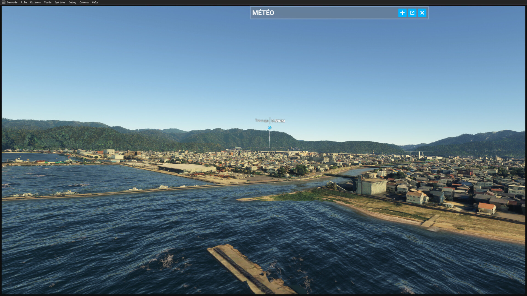Open the Camera menu
The image size is (527, 296).
pos(84,2)
